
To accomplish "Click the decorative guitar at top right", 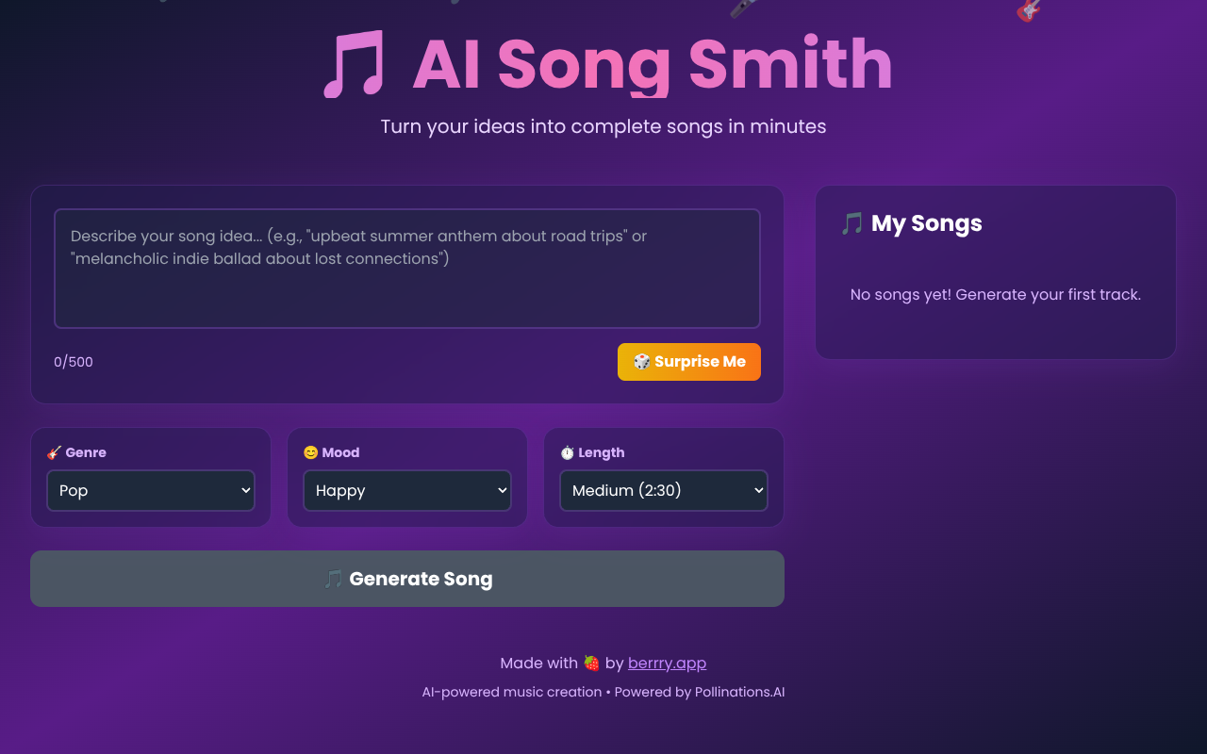I will (1028, 11).
